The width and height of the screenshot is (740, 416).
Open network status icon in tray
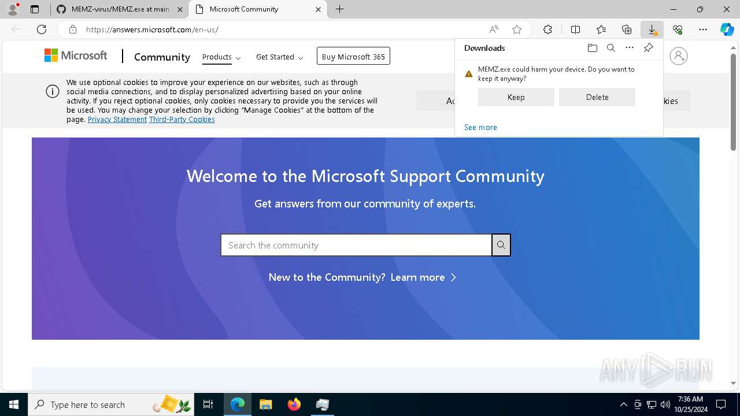pyautogui.click(x=652, y=404)
